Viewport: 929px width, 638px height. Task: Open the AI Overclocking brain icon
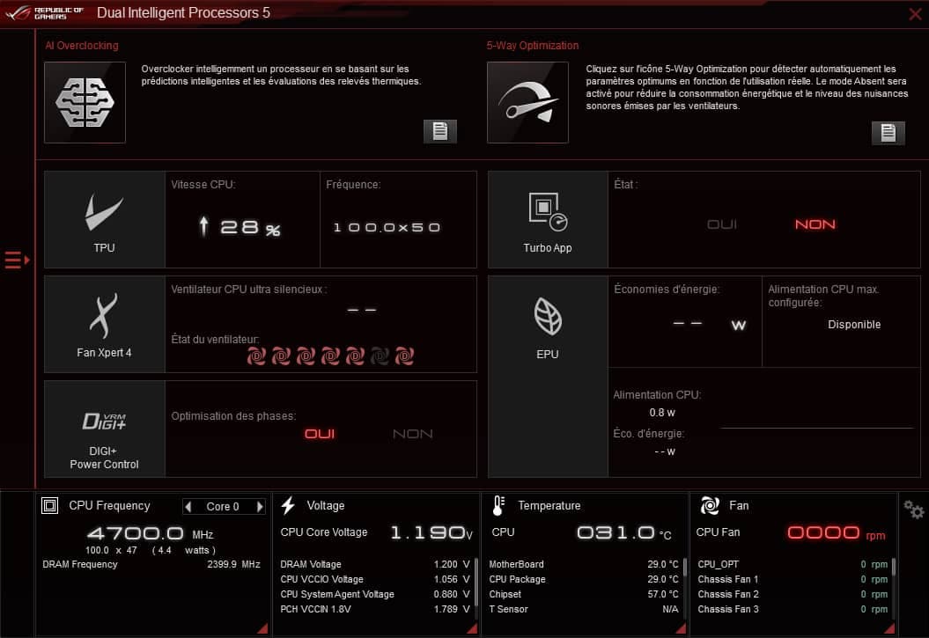click(x=85, y=102)
